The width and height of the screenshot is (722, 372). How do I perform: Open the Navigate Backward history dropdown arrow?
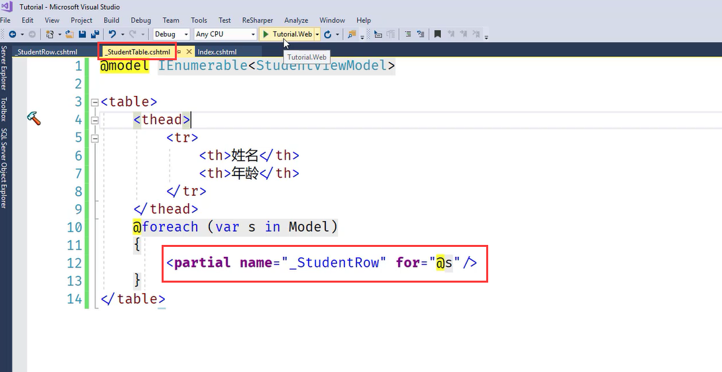(22, 34)
